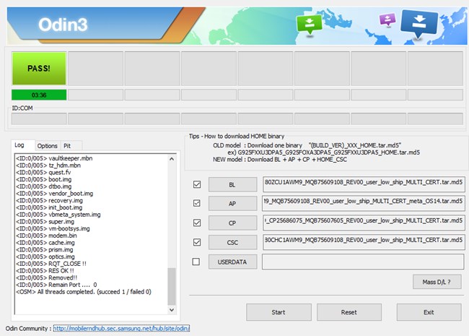Screen dimensions: 469x336
Task: Select the 'super.img' log line
Action: (45, 222)
